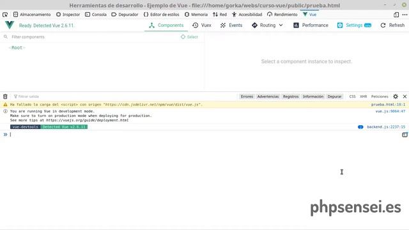
Task: Toggle the Información filter
Action: click(313, 96)
